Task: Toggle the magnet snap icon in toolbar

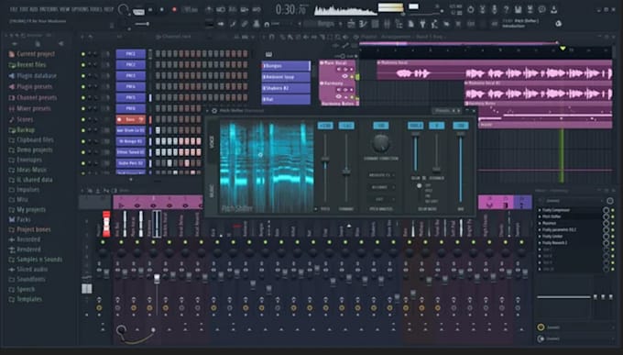Action: point(267,25)
